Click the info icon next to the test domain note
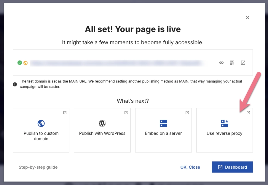The image size is (268, 185). tap(15, 84)
